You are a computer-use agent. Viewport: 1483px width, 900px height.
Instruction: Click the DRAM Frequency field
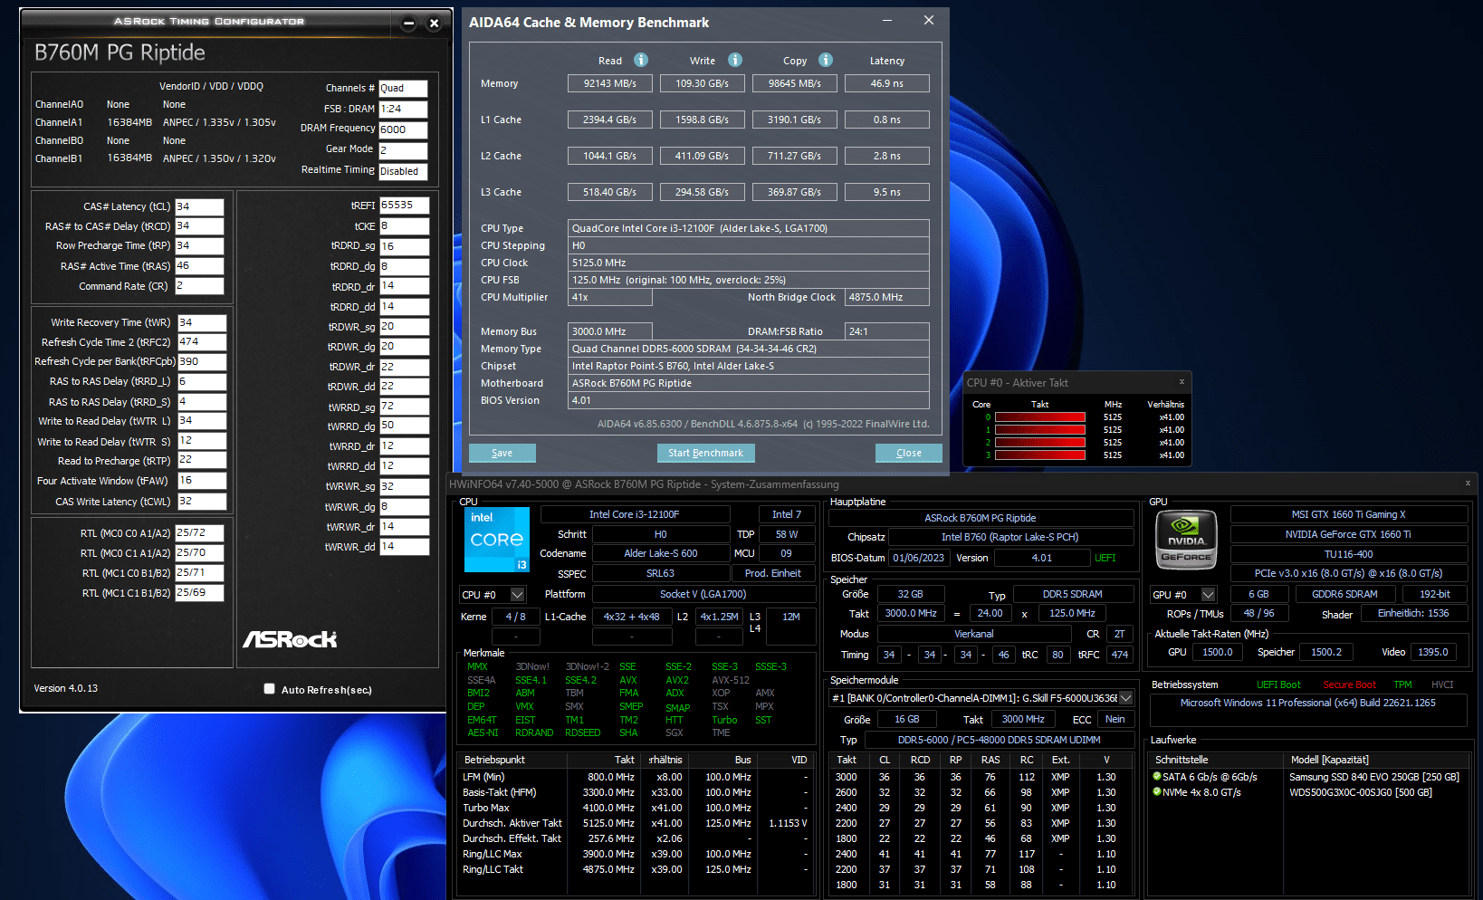[403, 129]
